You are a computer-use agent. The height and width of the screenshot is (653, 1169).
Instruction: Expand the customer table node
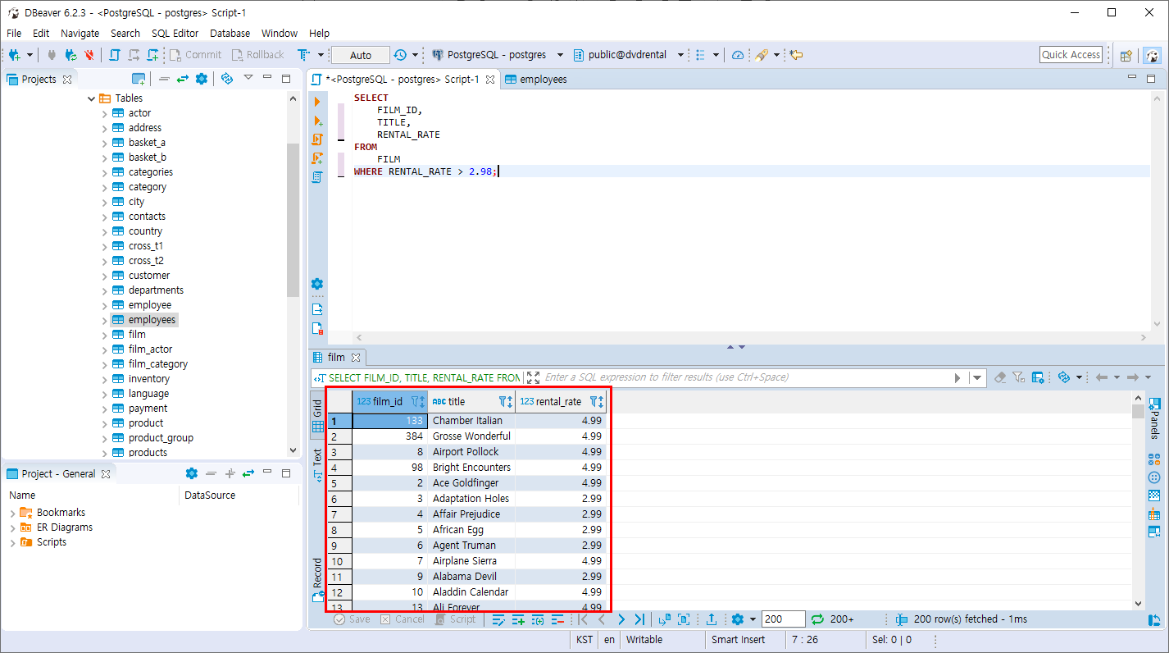[104, 276]
